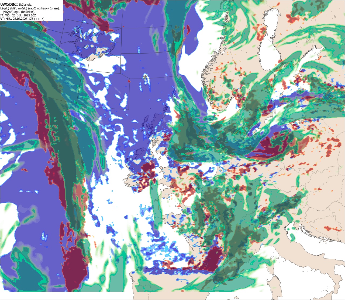The width and height of the screenshot is (345, 300).
Task: Click the legend line '1 (skýjað) og 0 (heiðskírt).'
Action: tap(18, 12)
